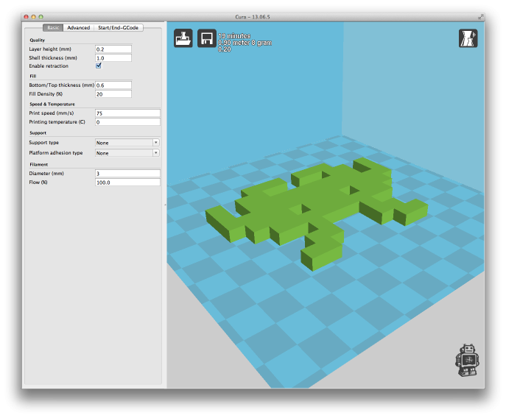506x418 pixels.
Task: Click the Save GCode toolpath icon
Action: (x=206, y=38)
